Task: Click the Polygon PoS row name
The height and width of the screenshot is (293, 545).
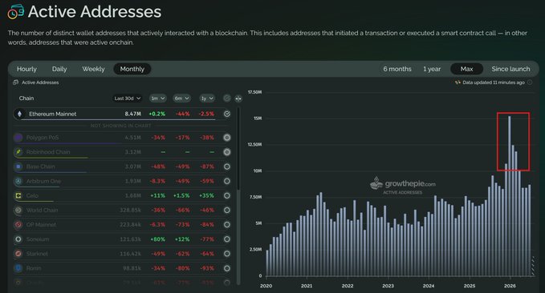Action: click(x=43, y=138)
